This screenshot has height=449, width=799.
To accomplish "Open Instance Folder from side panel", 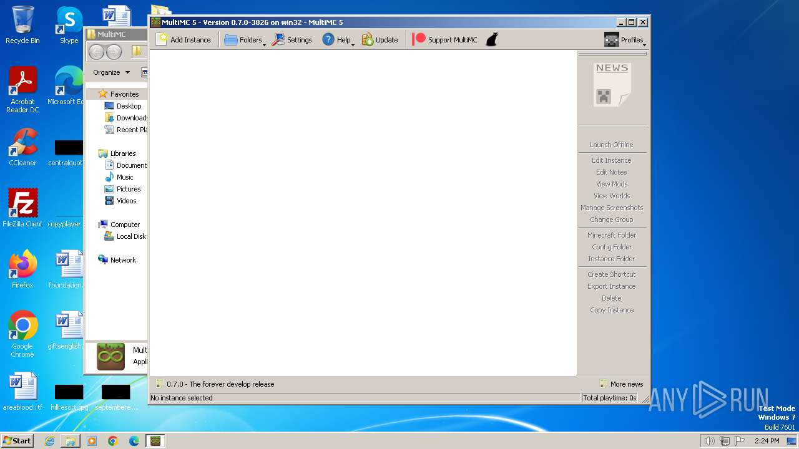I will click(612, 259).
